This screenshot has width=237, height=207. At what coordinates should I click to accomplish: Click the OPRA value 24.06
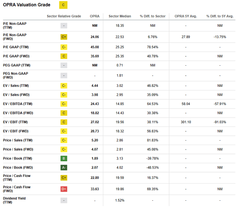[95, 37]
